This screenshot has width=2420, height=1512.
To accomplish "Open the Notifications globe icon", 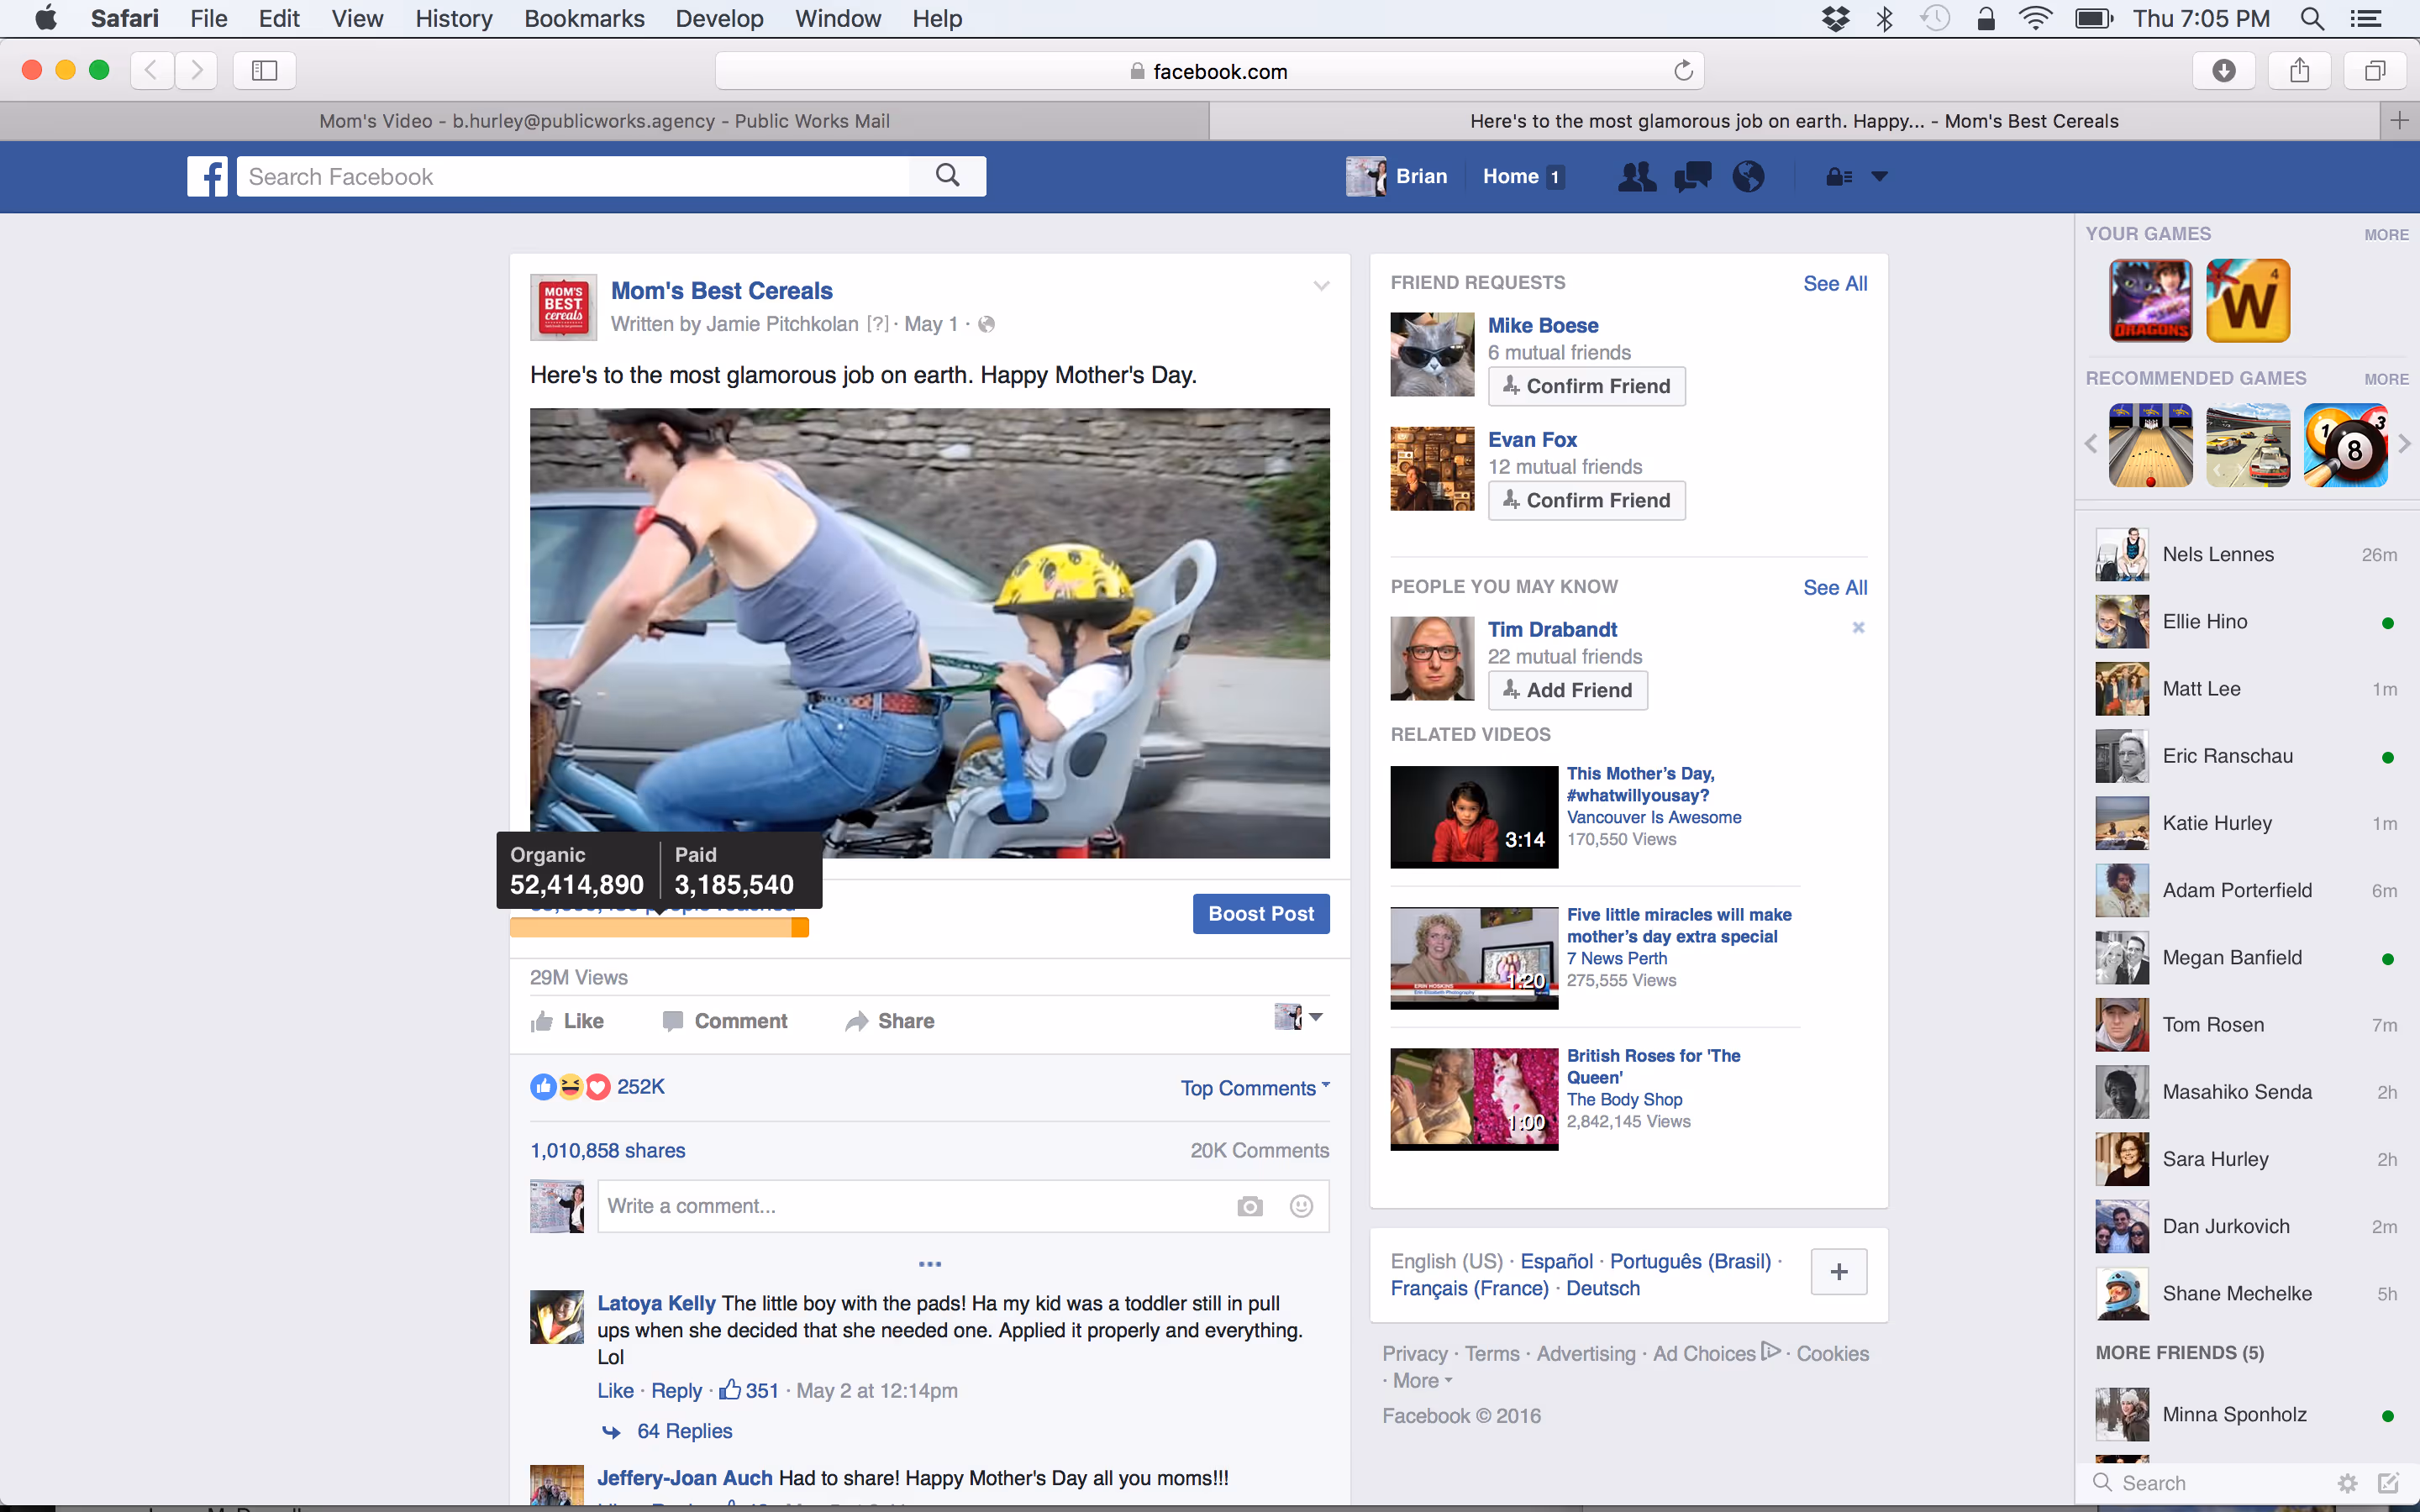I will (x=1748, y=177).
